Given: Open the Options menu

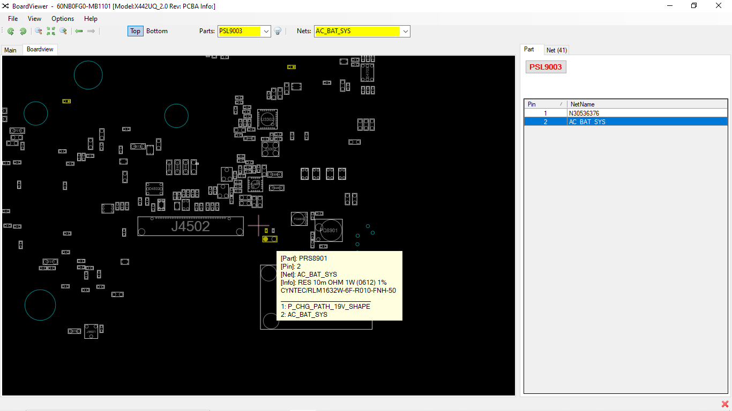Looking at the screenshot, I should pos(63,19).
